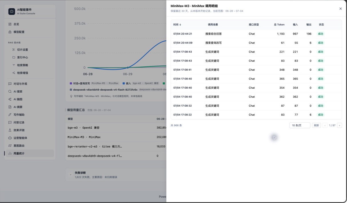
Task: Click the 刷新 refresh button
Action: coord(316,125)
